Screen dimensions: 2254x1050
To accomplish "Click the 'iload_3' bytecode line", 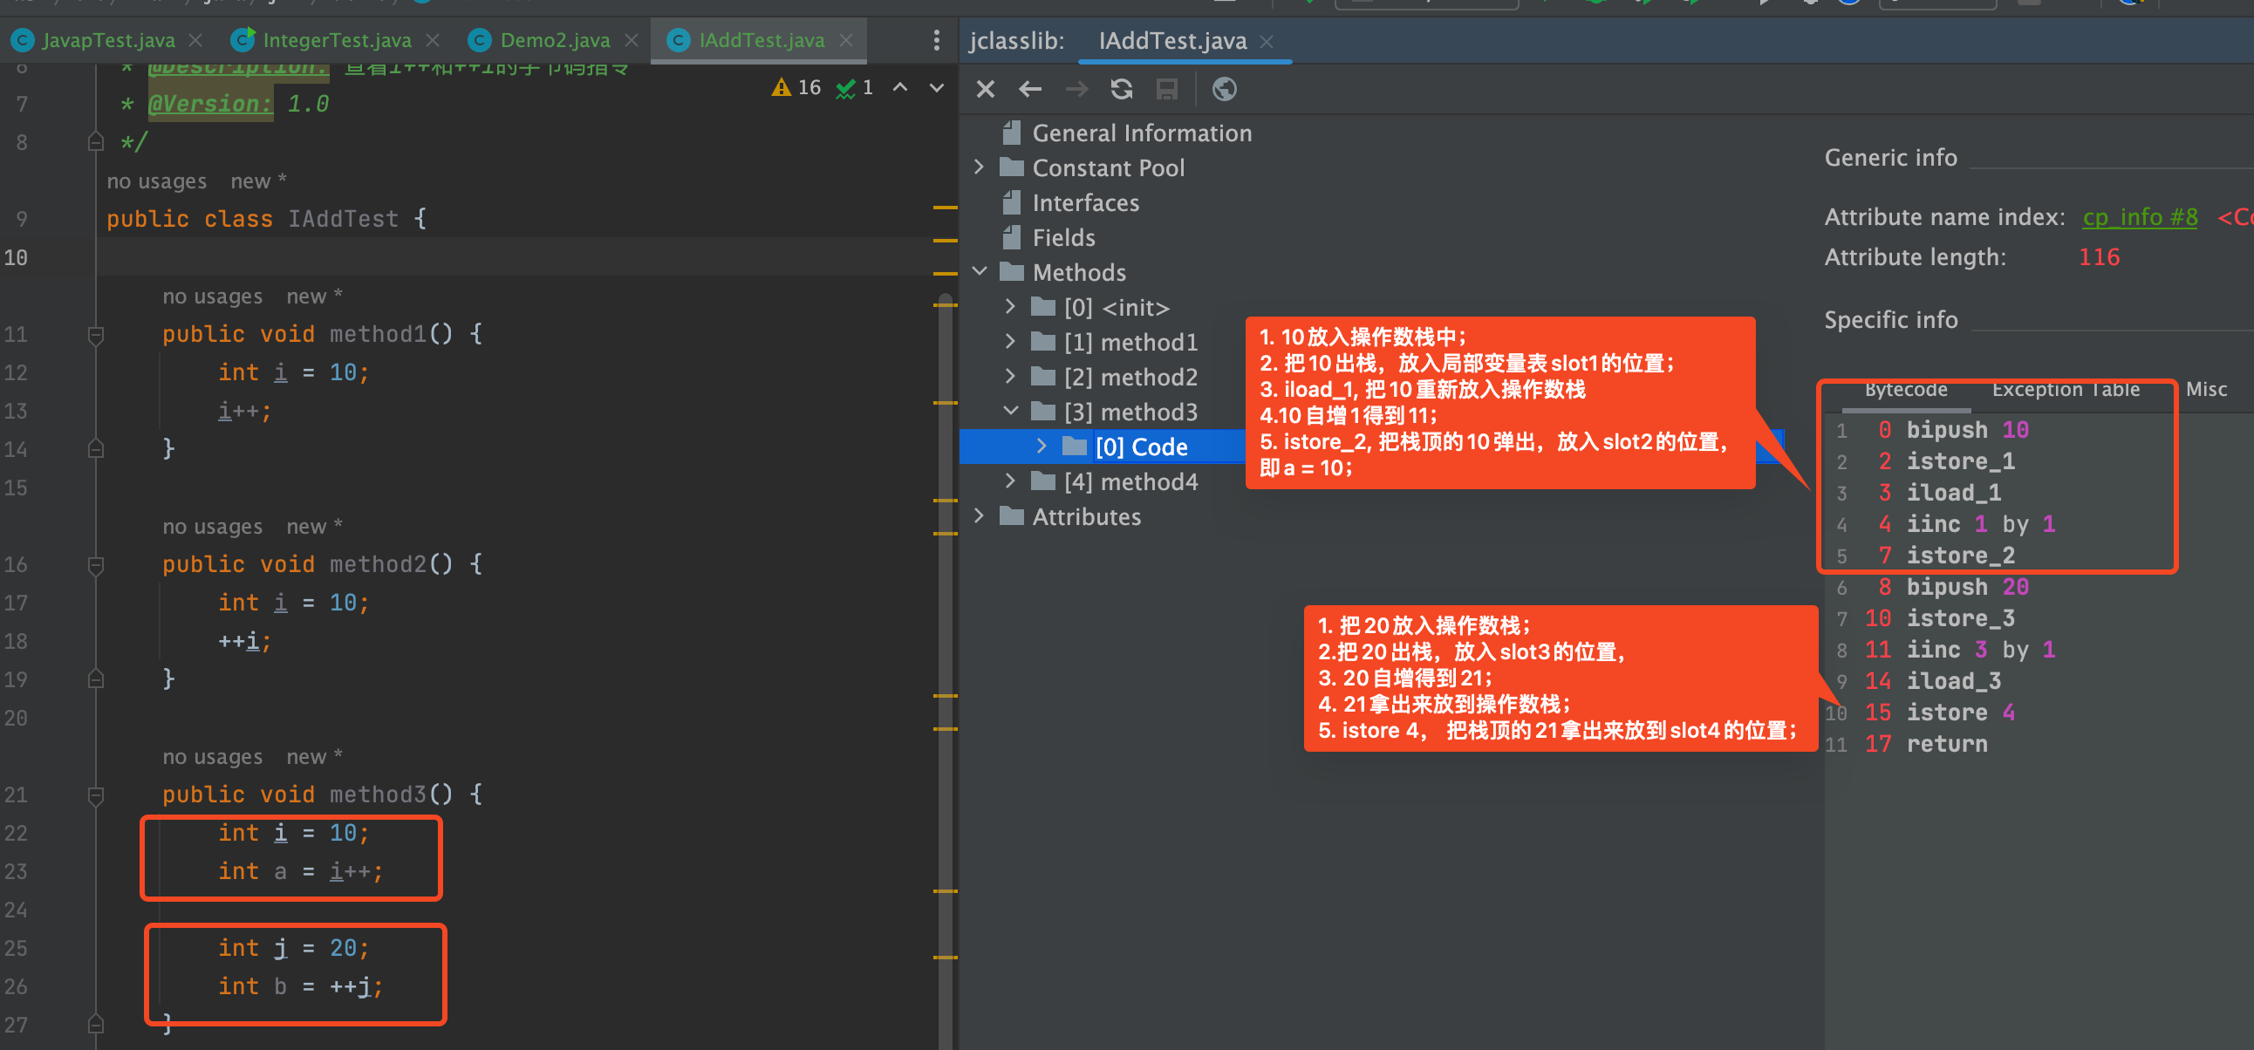I will click(x=1953, y=682).
